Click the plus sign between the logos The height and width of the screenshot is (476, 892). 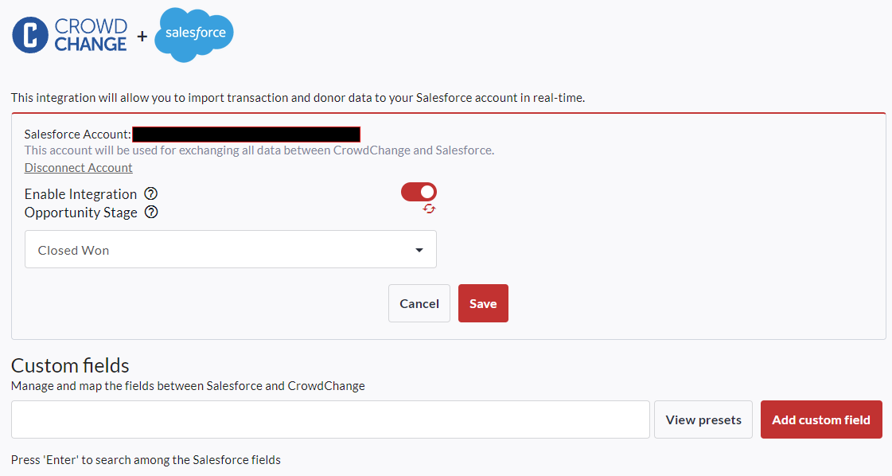(x=142, y=37)
